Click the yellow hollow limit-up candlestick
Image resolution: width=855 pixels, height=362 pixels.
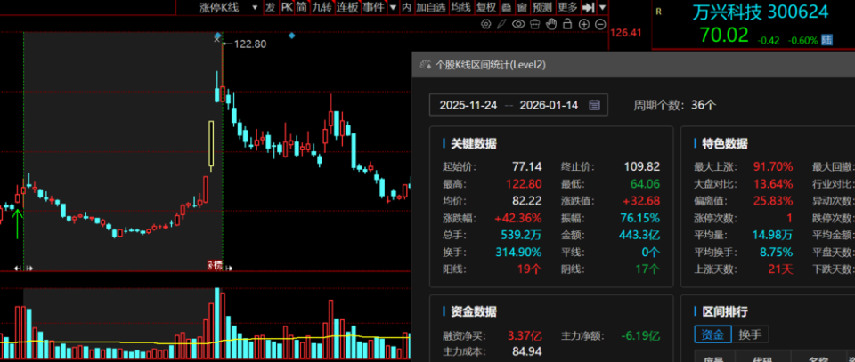click(x=210, y=144)
